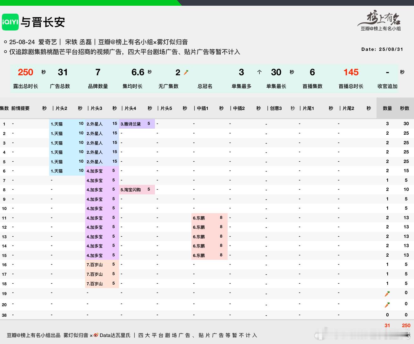Click the Weibo icon in the footer
The width and height of the screenshot is (414, 344).
click(x=96, y=335)
